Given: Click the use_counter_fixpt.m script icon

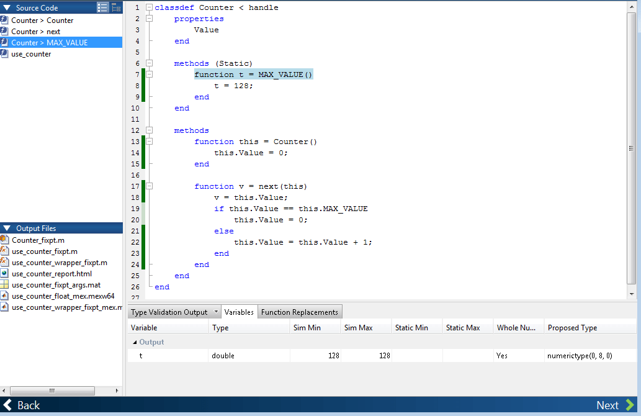Looking at the screenshot, I should click(x=5, y=251).
